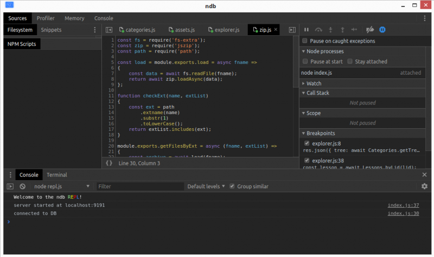
Task: Open the Terminal drawer tab
Action: pyautogui.click(x=56, y=175)
